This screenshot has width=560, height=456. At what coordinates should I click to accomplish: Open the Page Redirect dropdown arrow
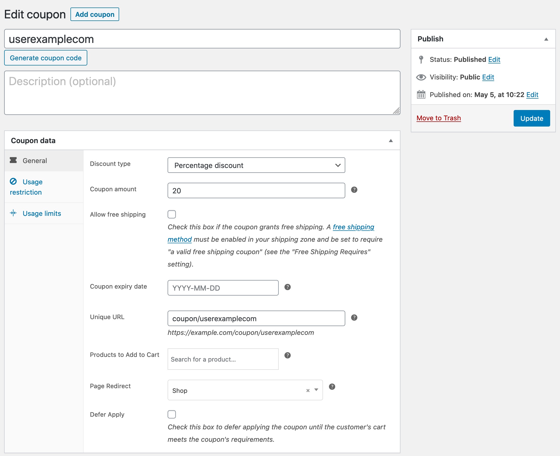316,390
